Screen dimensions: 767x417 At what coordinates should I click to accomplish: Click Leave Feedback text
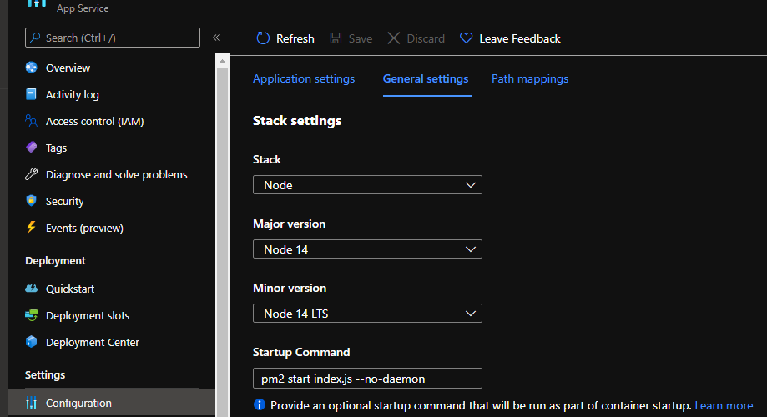(x=519, y=38)
